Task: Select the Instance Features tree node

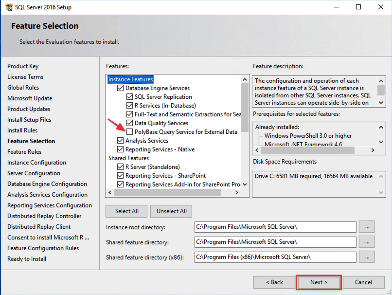Action: (130, 79)
